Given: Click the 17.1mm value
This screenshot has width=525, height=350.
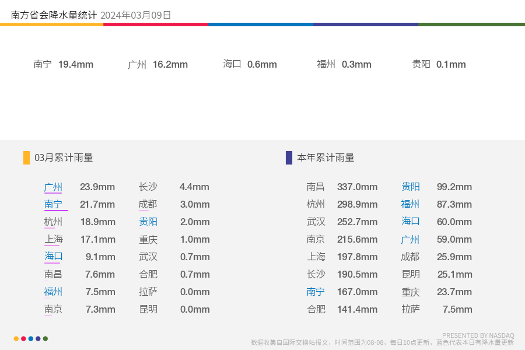Looking at the screenshot, I should point(98,240).
